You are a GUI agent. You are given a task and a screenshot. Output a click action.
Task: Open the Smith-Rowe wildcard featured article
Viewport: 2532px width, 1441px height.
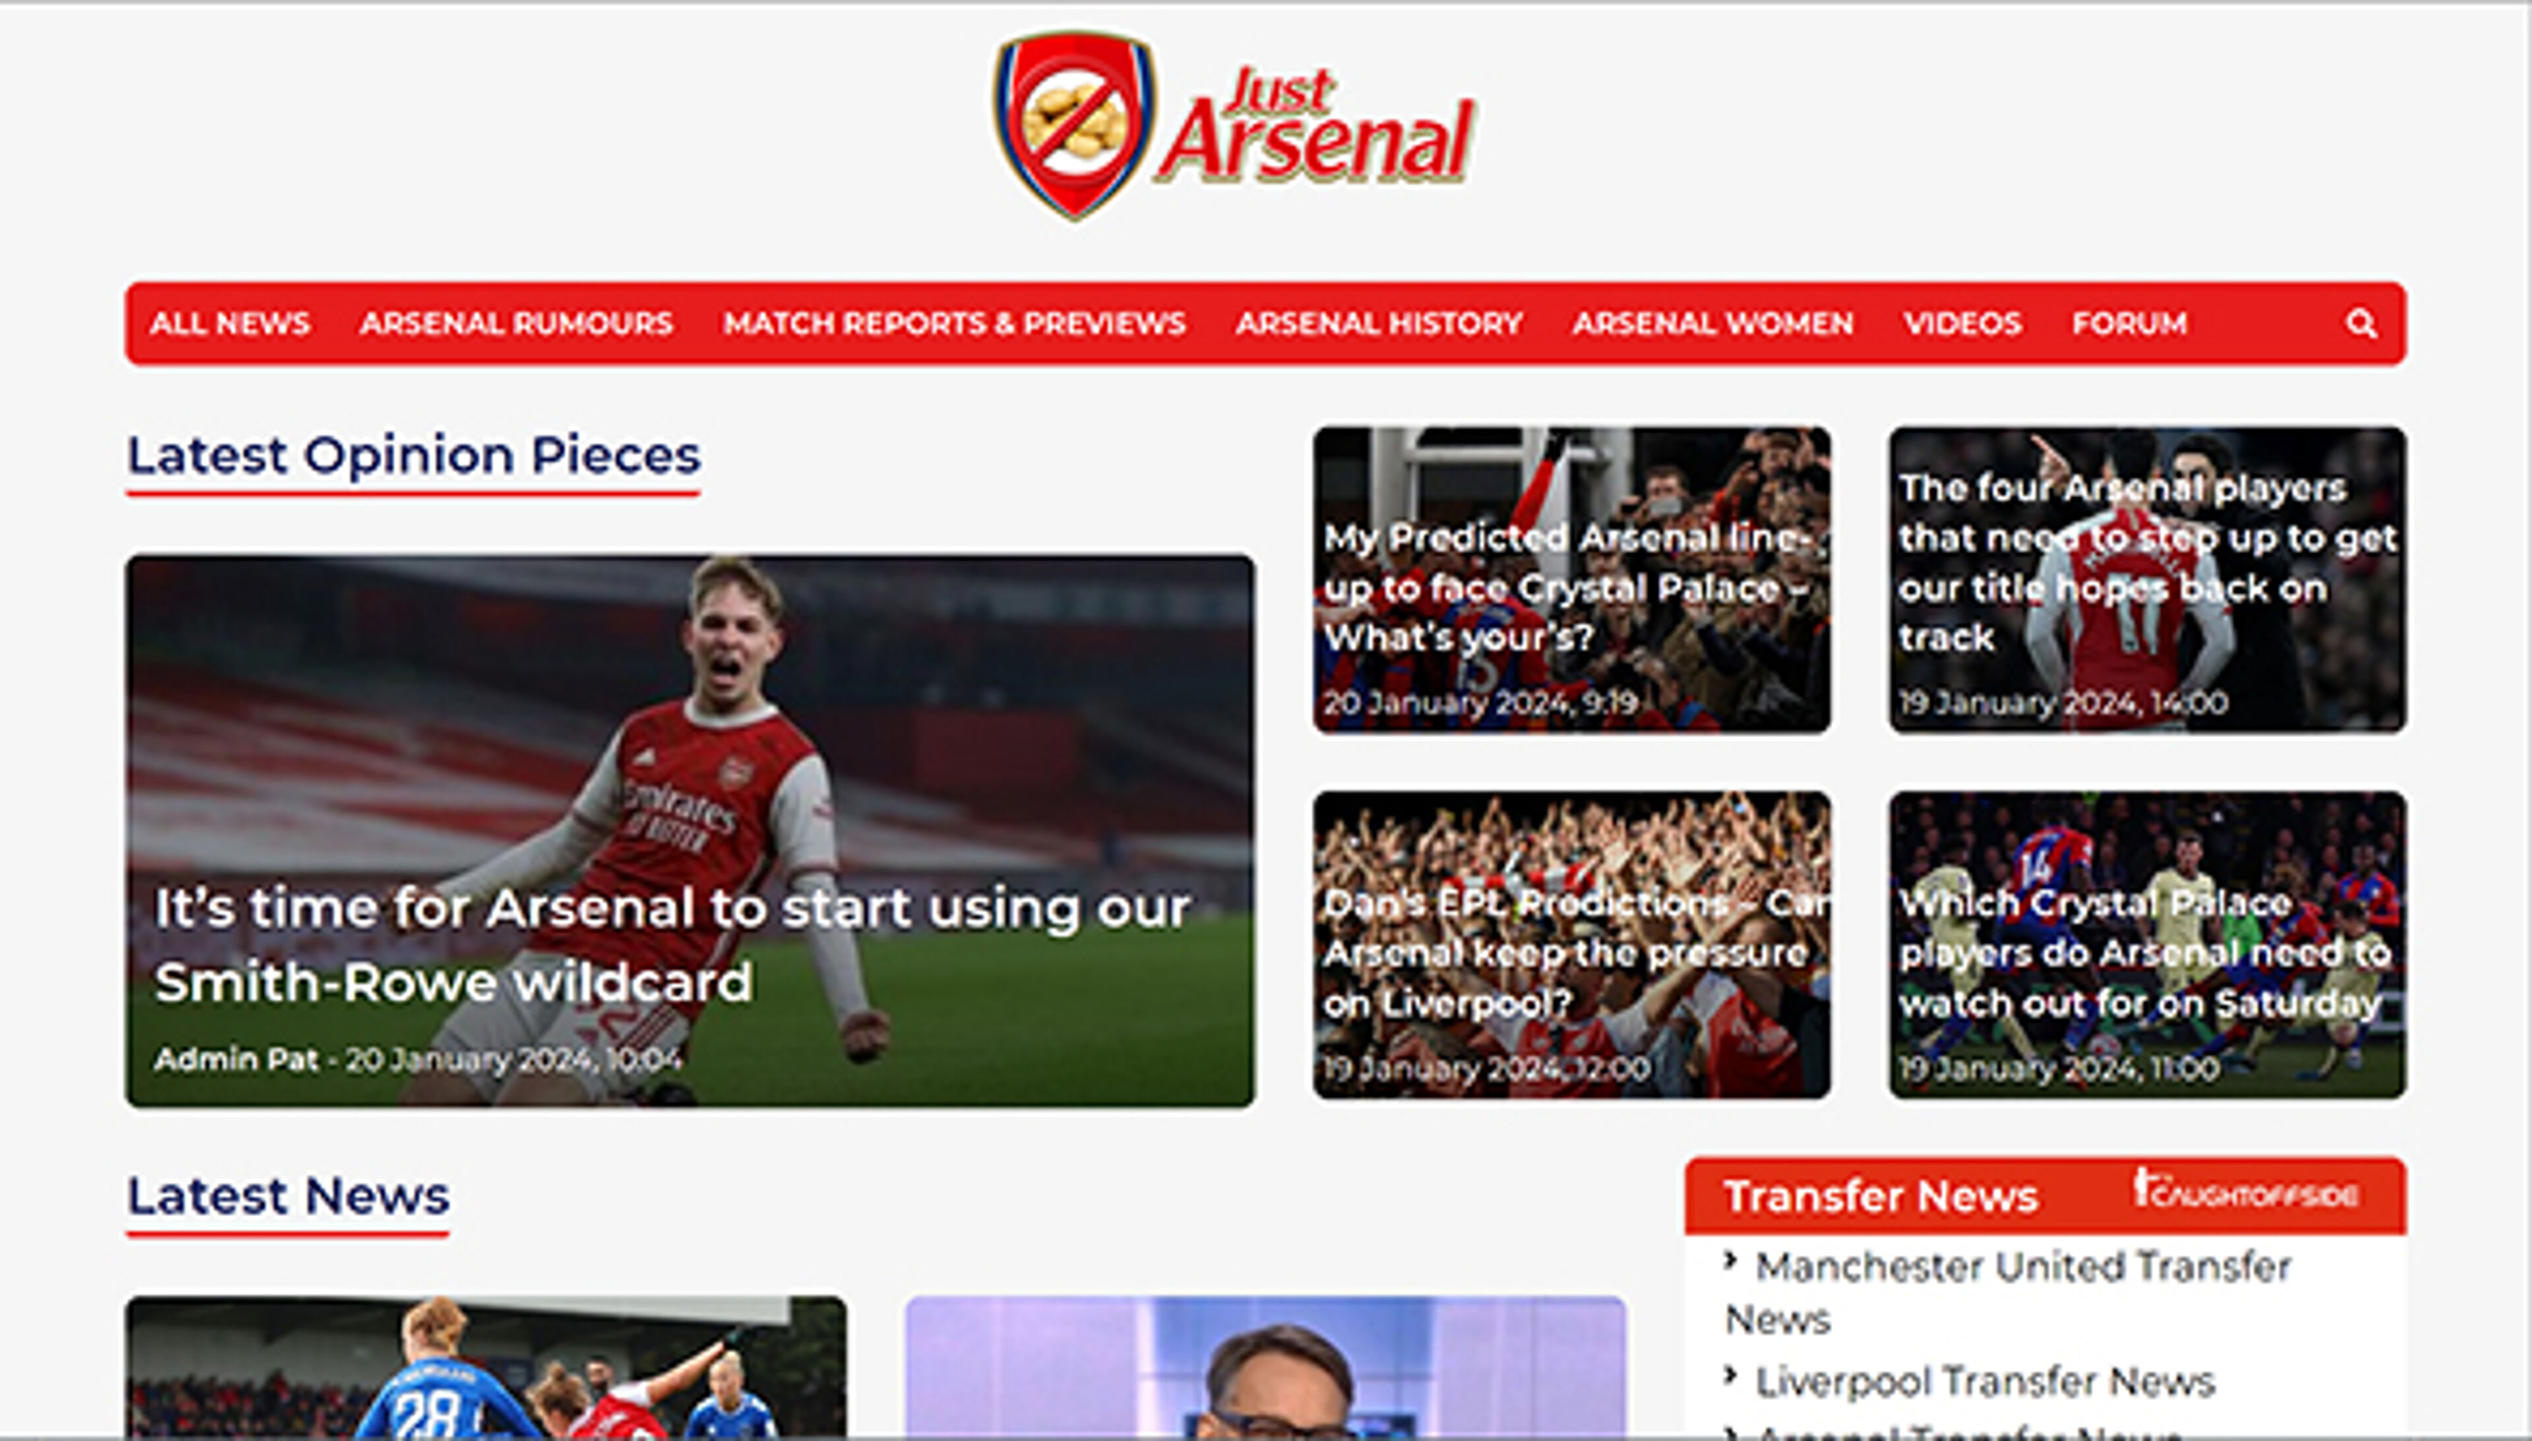coord(690,831)
